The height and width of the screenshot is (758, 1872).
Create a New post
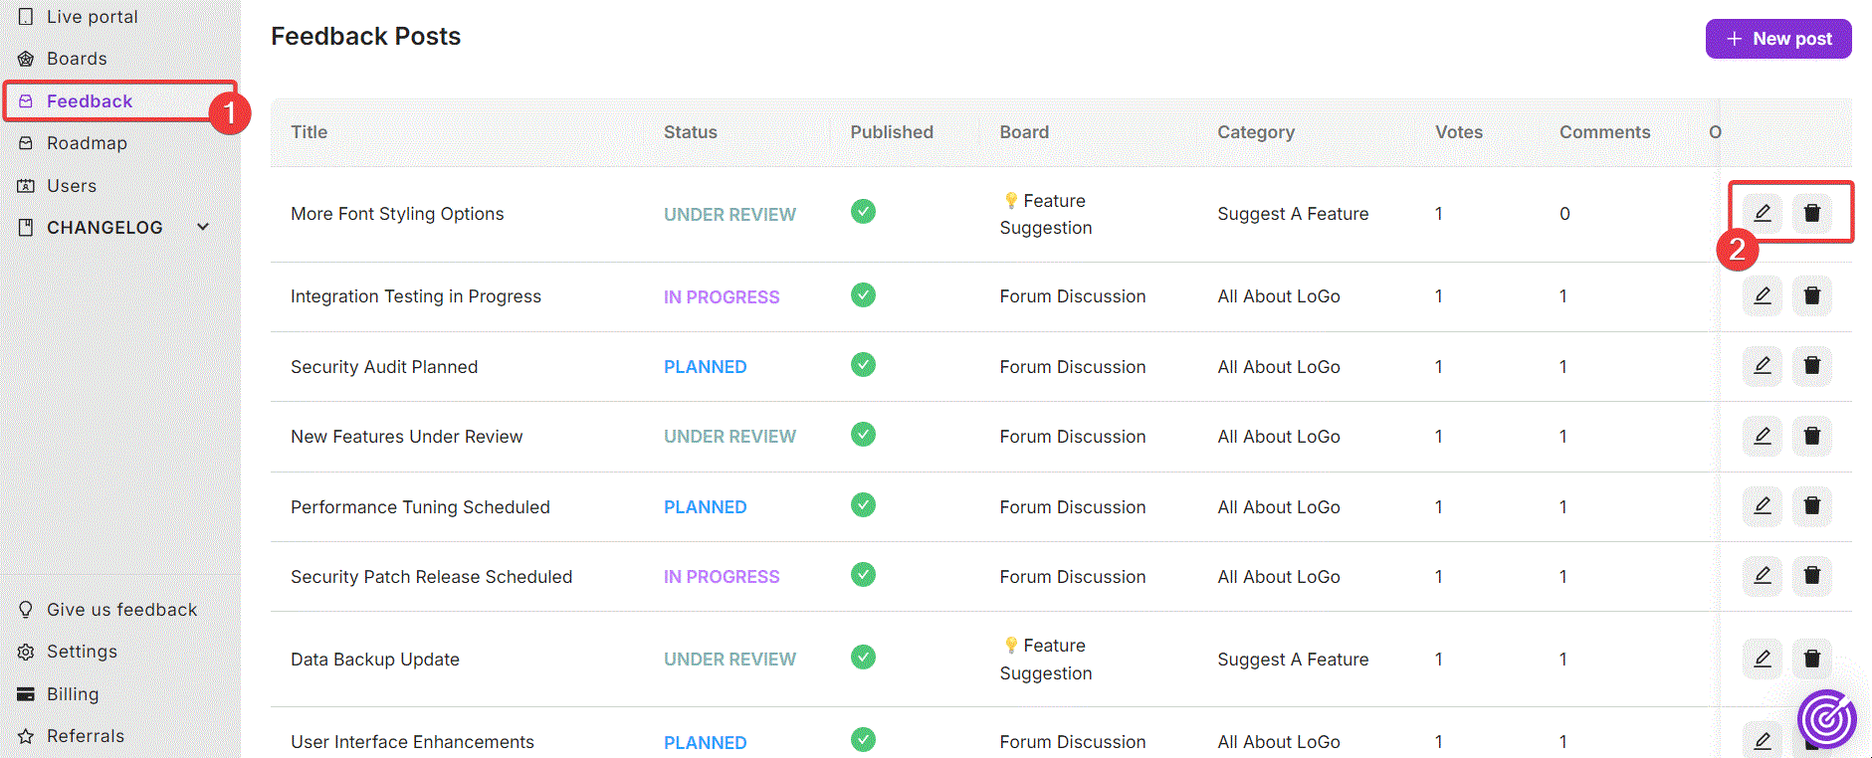pos(1778,39)
